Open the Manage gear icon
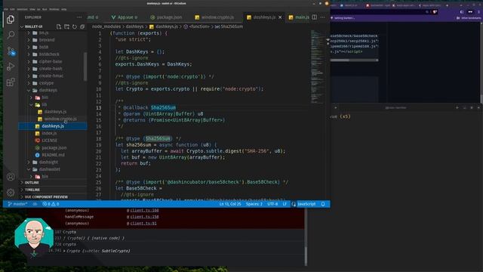 [x=11, y=193]
